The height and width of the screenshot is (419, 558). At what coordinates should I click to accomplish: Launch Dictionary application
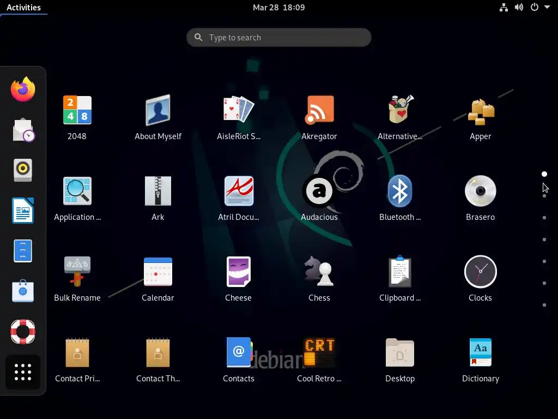(x=481, y=352)
